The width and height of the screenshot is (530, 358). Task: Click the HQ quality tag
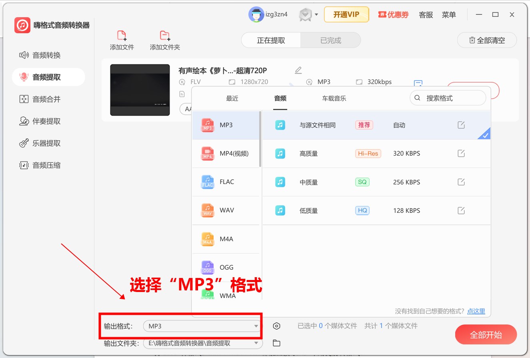pos(362,210)
